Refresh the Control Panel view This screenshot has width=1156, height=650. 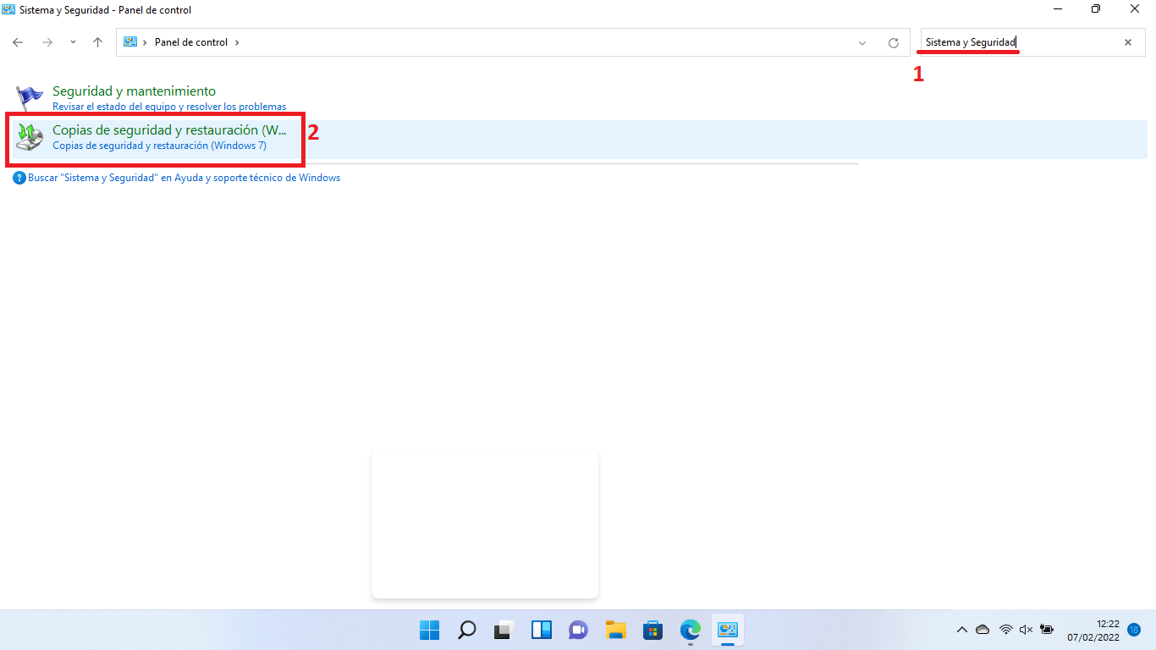click(894, 42)
